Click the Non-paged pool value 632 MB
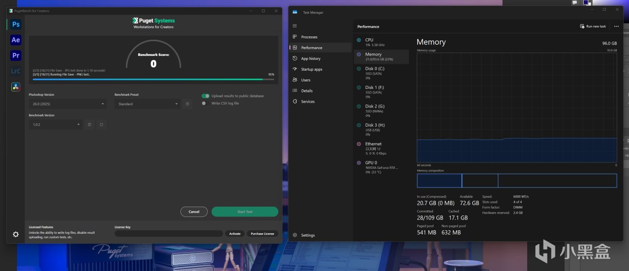The height and width of the screenshot is (271, 629). click(451, 232)
